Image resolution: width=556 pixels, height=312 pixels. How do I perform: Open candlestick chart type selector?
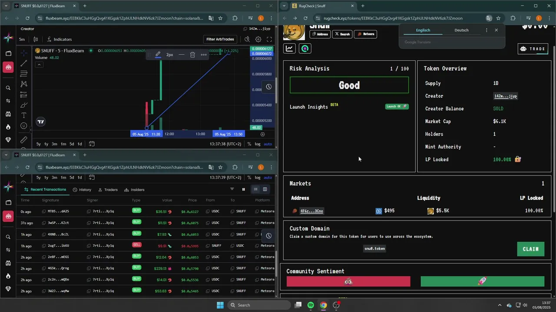tap(36, 39)
